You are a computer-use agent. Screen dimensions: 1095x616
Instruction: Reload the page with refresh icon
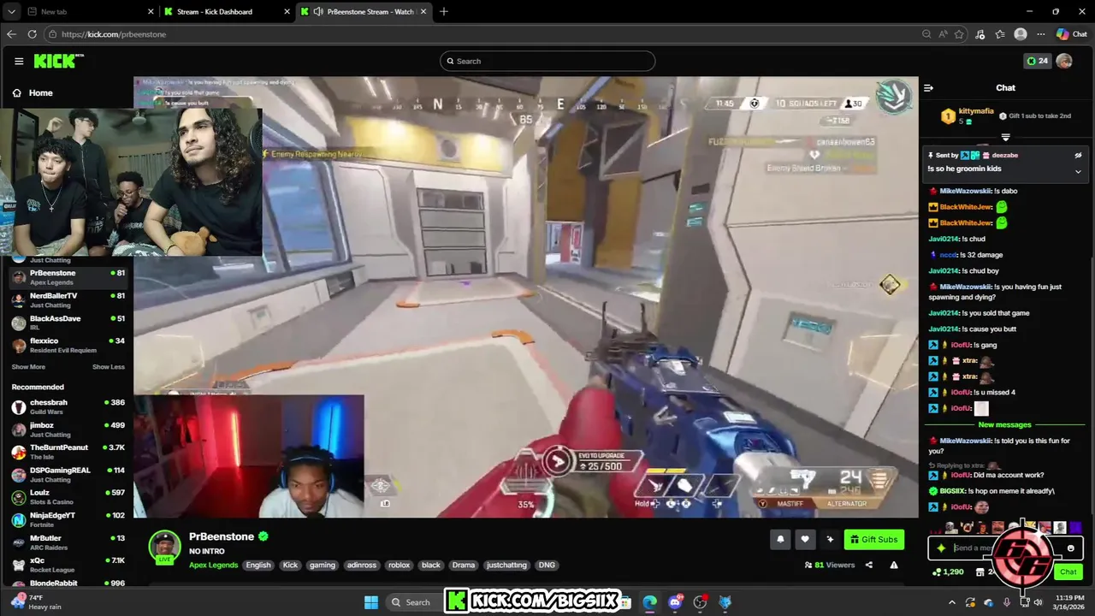tap(32, 34)
